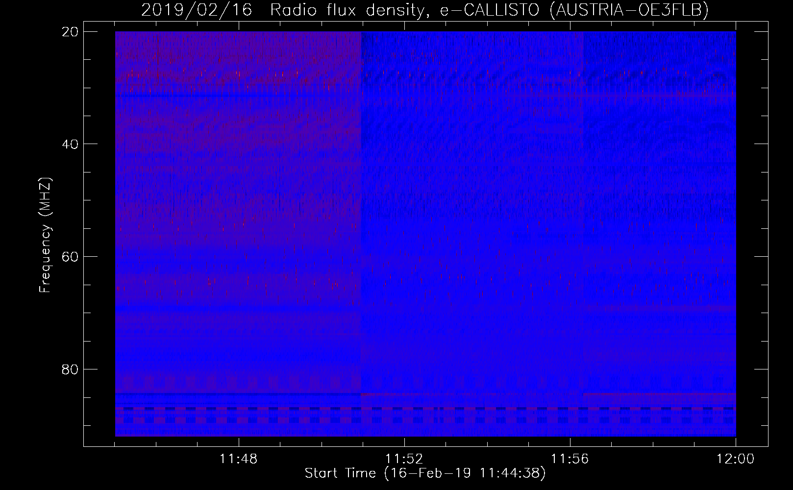This screenshot has width=793, height=490.
Task: Click the 80 frequency tick label
Action: pyautogui.click(x=70, y=368)
